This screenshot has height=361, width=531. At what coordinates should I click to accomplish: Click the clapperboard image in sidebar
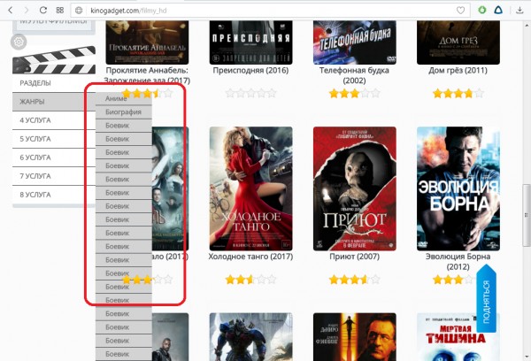pyautogui.click(x=54, y=60)
